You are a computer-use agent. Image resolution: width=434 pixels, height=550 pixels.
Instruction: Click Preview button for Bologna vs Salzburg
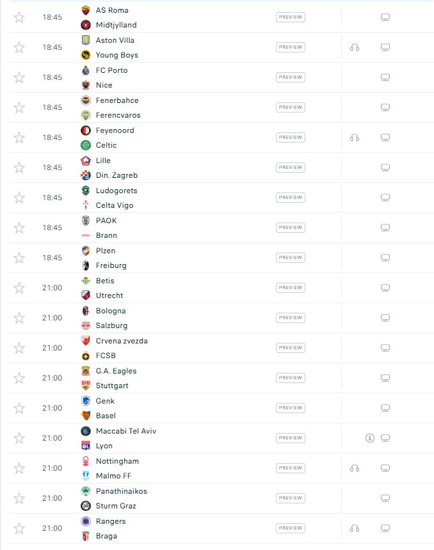(291, 318)
